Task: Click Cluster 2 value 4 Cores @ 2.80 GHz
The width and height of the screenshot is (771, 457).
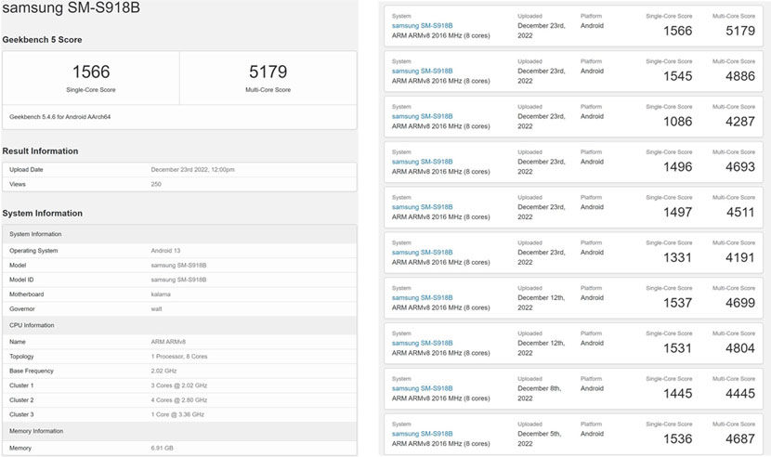Action: tap(179, 400)
